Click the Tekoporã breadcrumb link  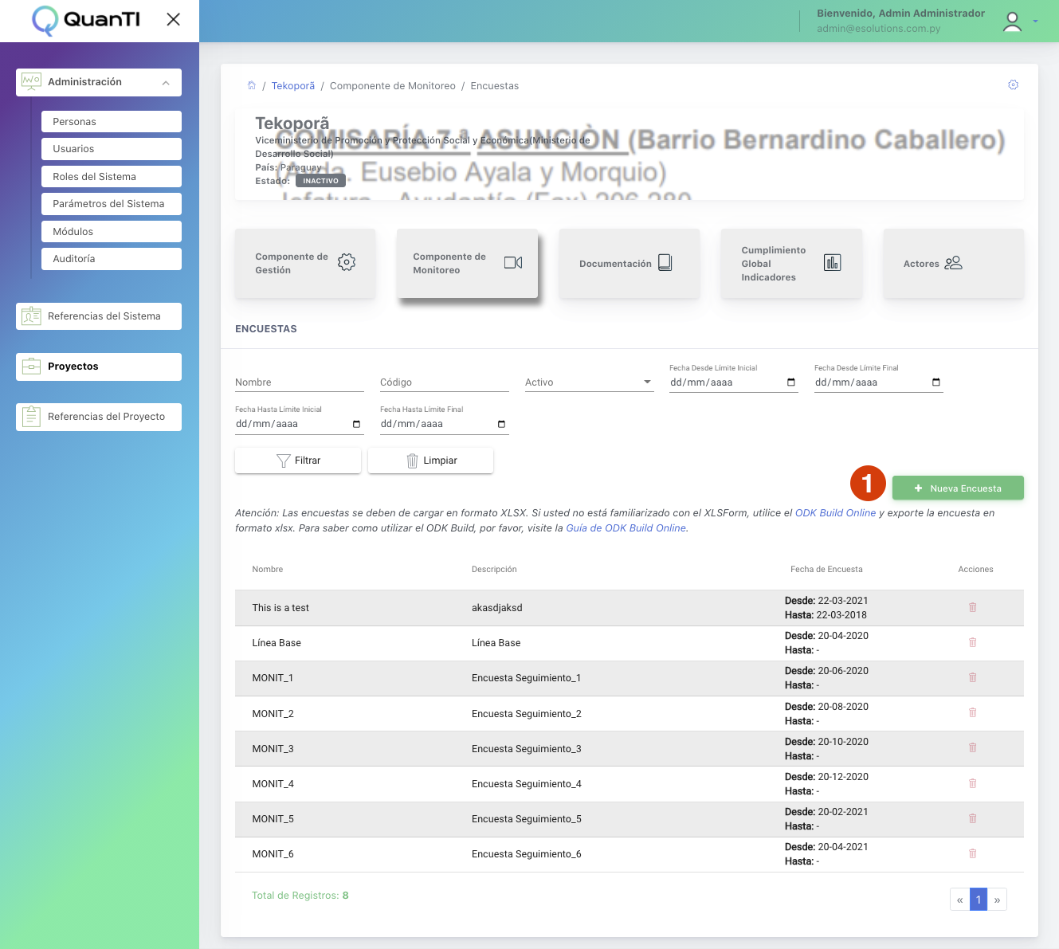click(x=293, y=86)
